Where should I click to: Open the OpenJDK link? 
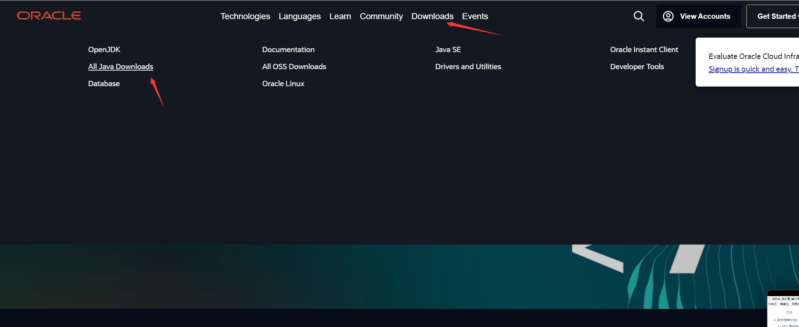click(x=104, y=50)
